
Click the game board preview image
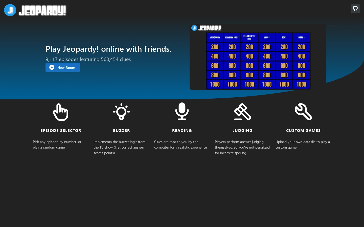tap(258, 57)
